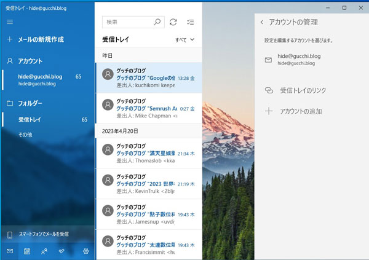Image resolution: width=369 pixels, height=260 pixels.
Task: Click 受信トレイのリンク option
Action: [303, 90]
